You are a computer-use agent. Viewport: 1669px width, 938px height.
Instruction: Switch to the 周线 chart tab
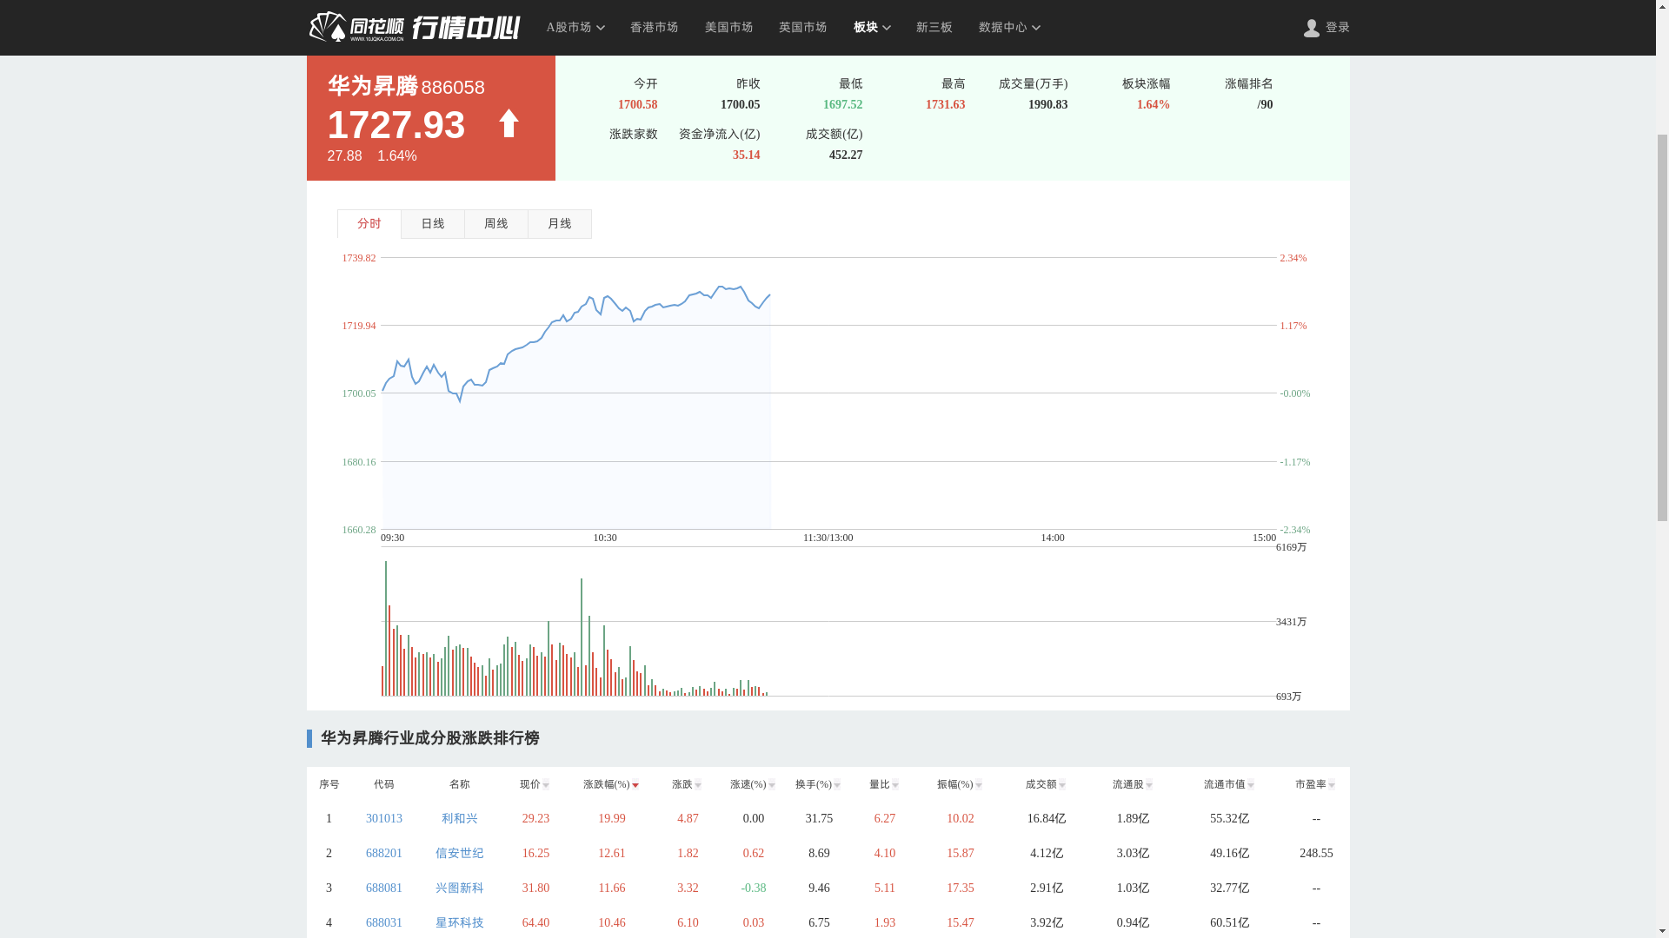(x=495, y=224)
